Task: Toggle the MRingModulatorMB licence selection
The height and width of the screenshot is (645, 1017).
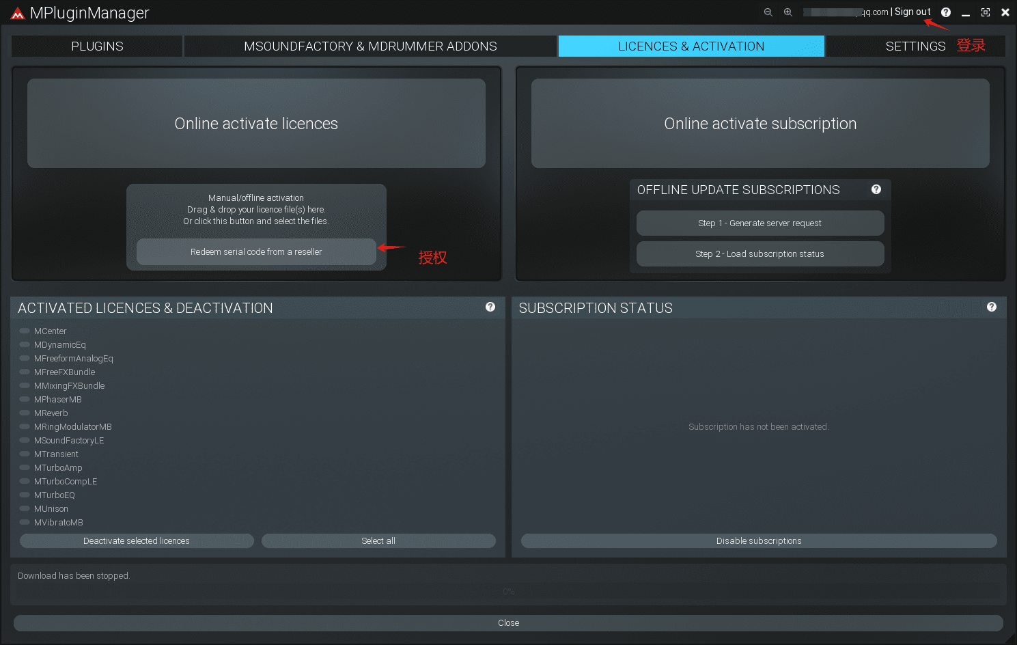Action: (x=25, y=426)
